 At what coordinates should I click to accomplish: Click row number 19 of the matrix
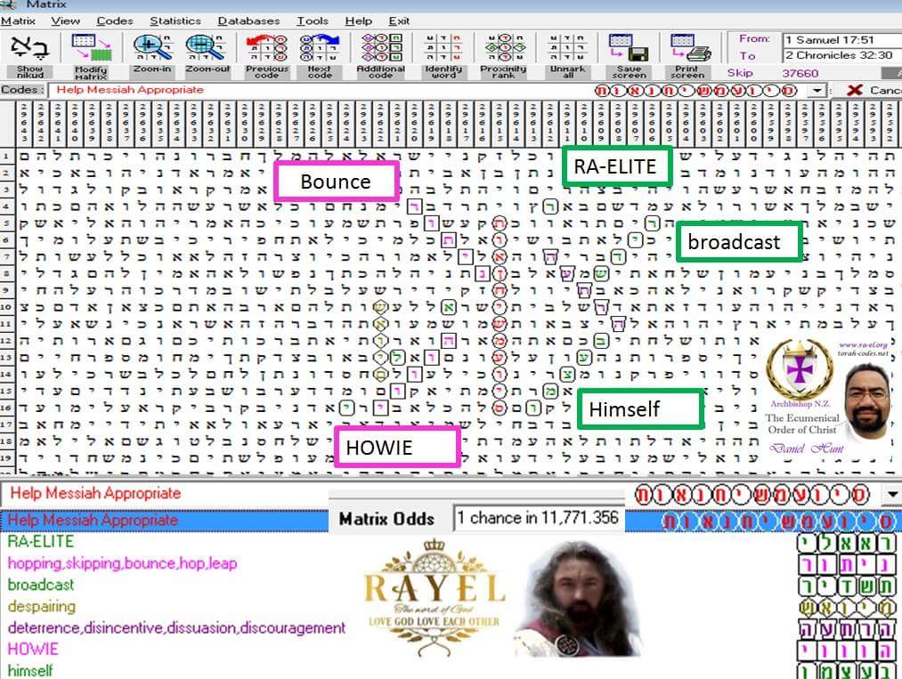(5, 458)
